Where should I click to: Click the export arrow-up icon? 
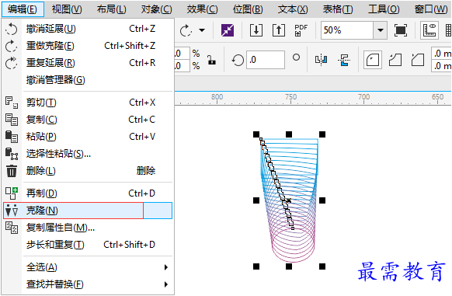point(279,30)
